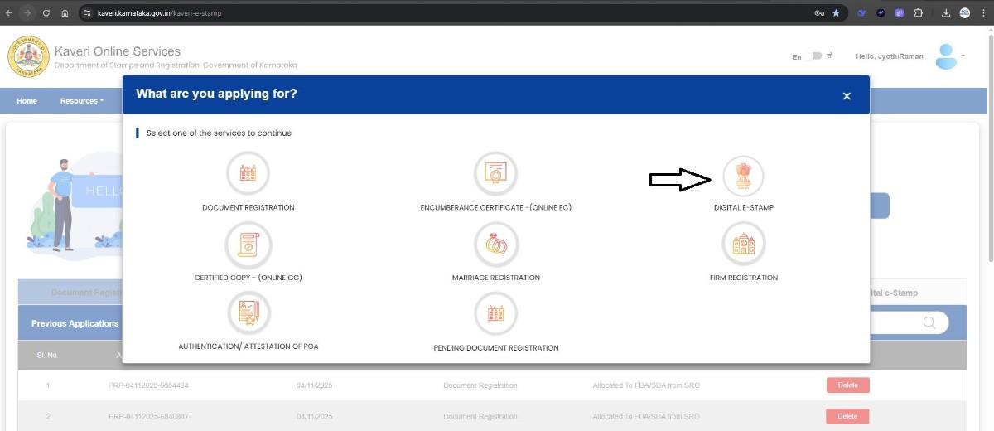
Task: Select the Digital E-Stamp service icon
Action: (743, 176)
